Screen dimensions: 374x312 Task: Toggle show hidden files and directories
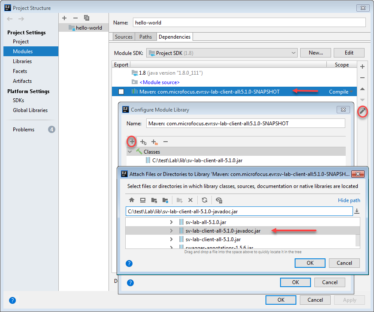(x=219, y=200)
